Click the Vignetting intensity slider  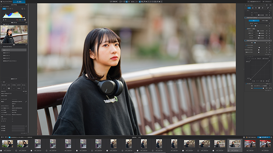coord(259,88)
